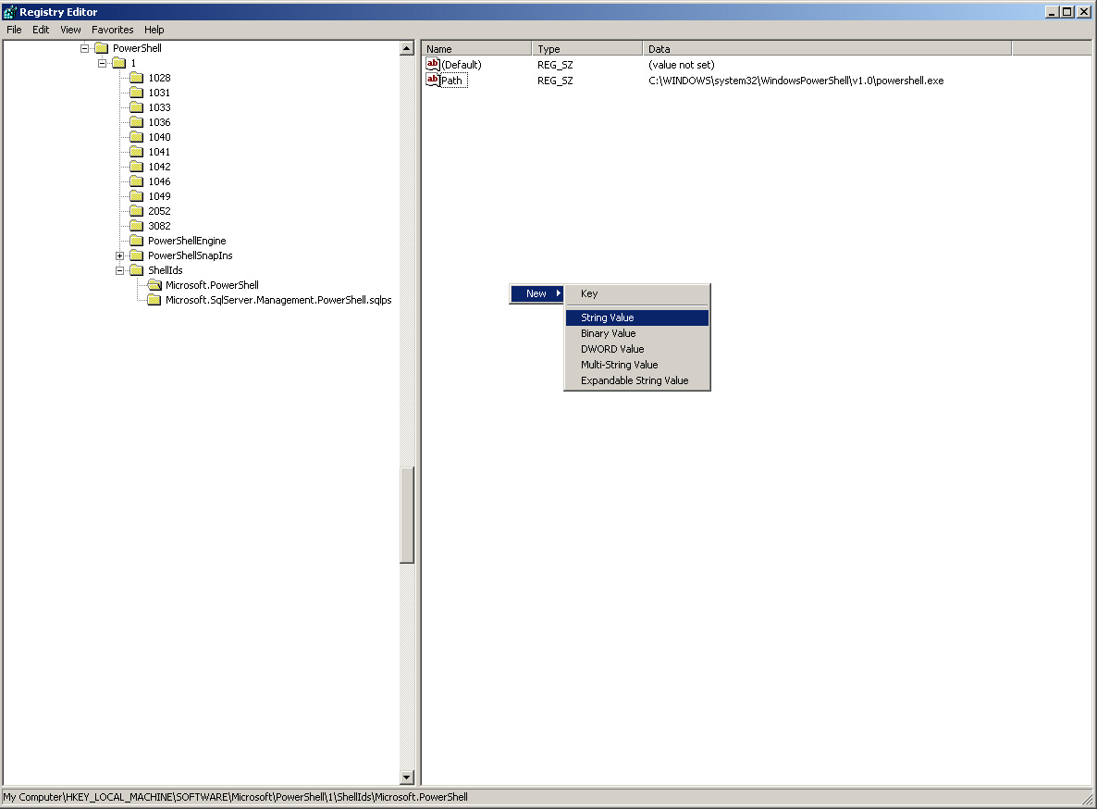Screen dimensions: 1097x809
Task: Click the folder icon next to 2052
Action: click(136, 211)
